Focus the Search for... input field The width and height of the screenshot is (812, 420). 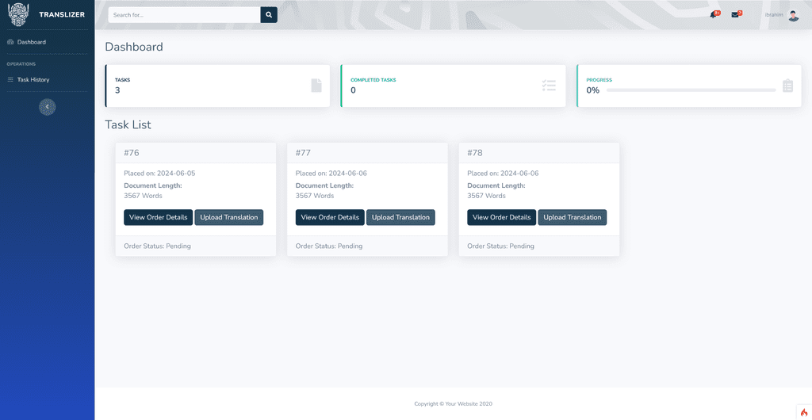[x=184, y=15]
